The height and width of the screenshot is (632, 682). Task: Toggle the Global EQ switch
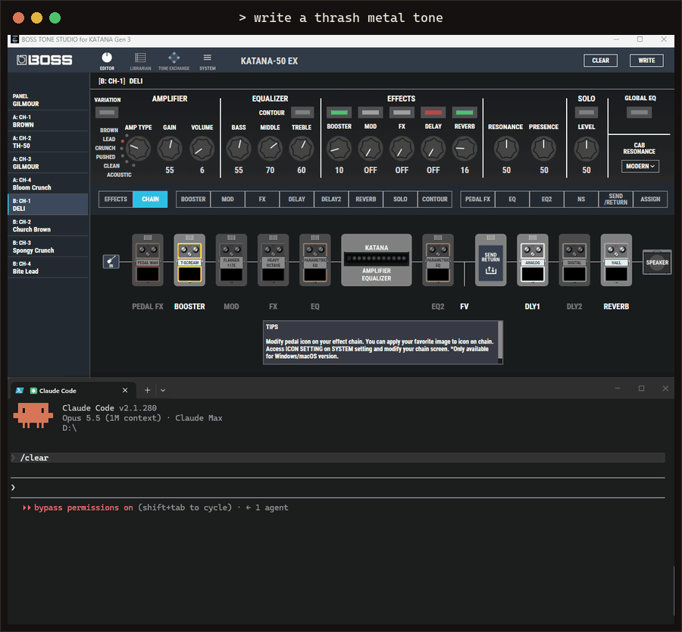pos(640,112)
